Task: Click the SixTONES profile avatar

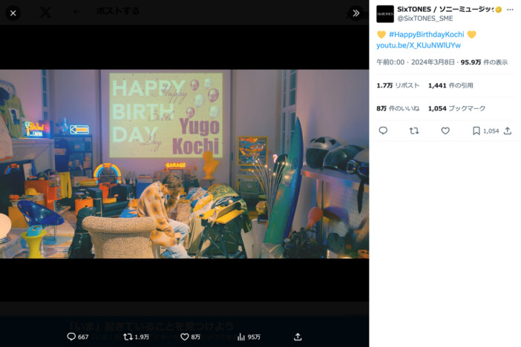Action: pos(384,14)
